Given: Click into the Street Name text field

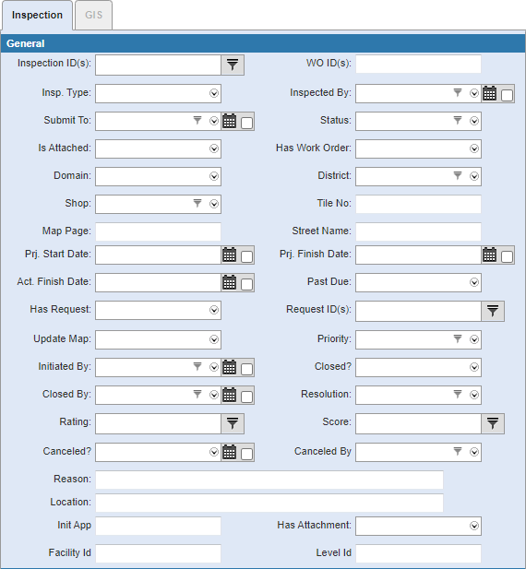Looking at the screenshot, I should pos(418,231).
